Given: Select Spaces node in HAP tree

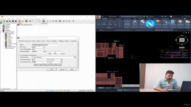Looking at the screenshot, I should click(x=7, y=26).
